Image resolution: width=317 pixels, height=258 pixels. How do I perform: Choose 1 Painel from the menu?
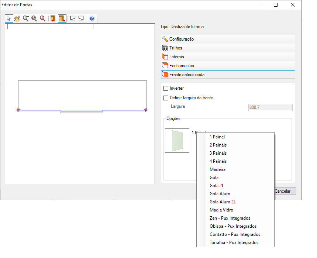(235, 137)
